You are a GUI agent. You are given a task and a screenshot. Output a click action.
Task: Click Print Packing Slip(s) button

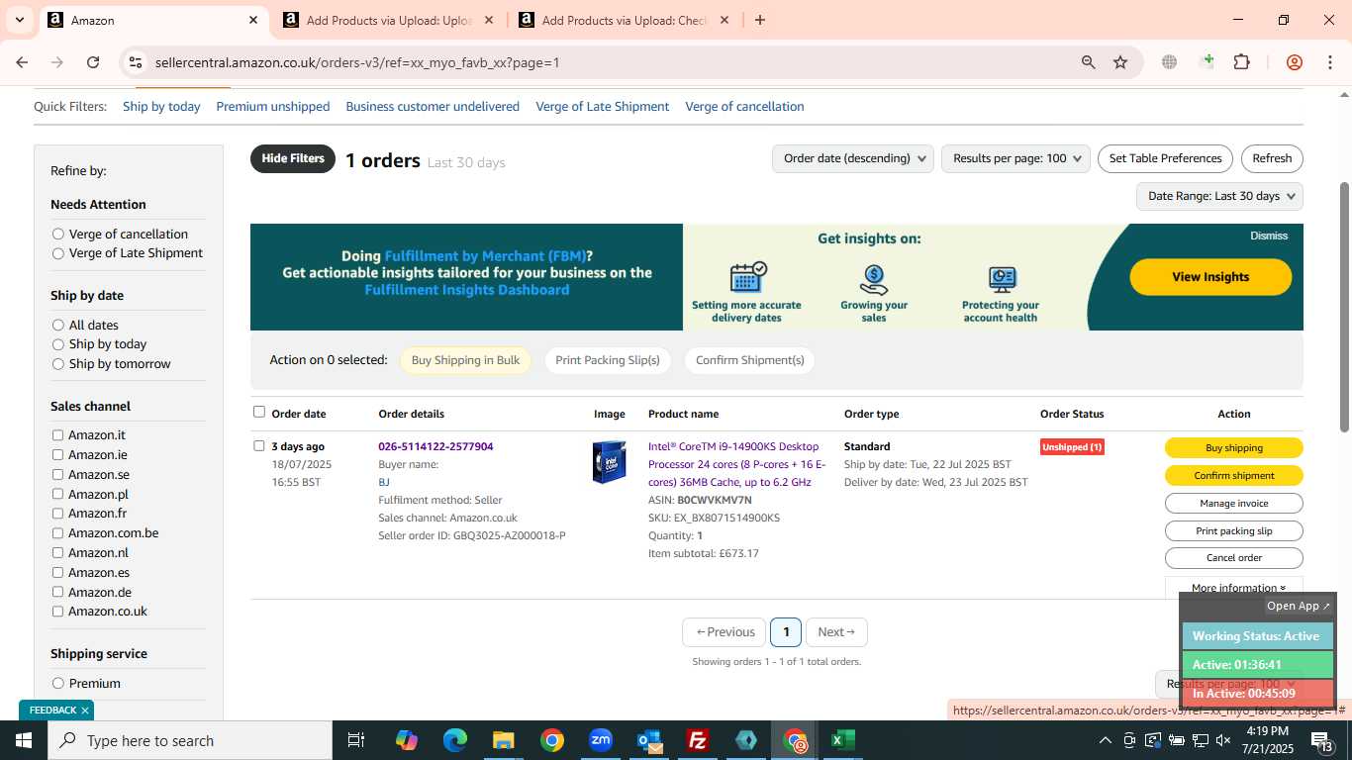pyautogui.click(x=608, y=360)
